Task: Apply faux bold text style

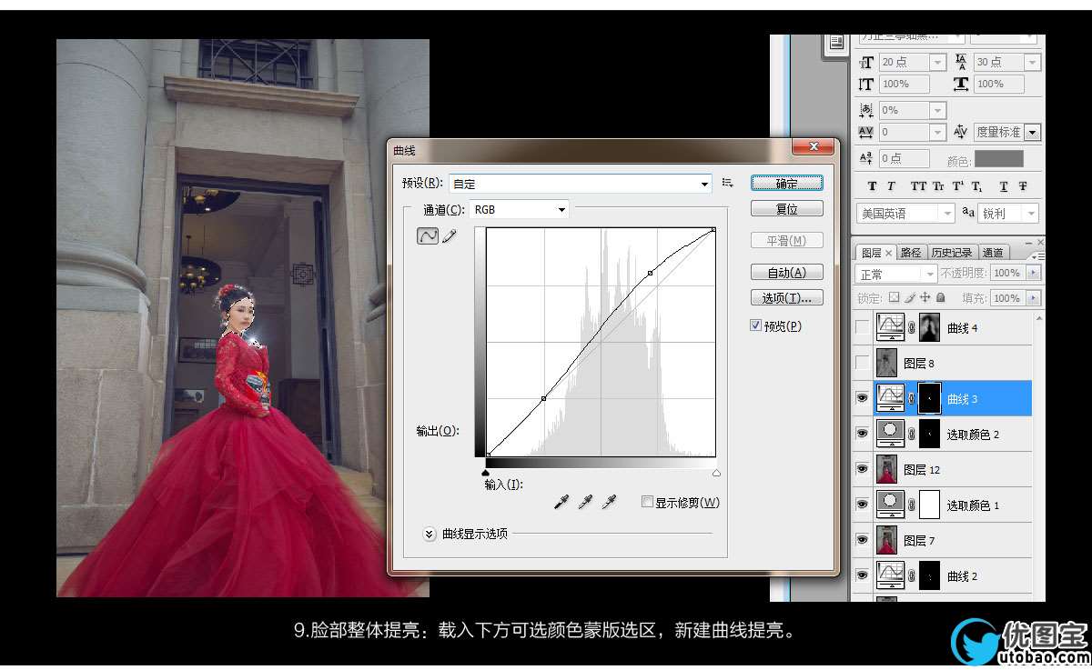Action: (872, 186)
